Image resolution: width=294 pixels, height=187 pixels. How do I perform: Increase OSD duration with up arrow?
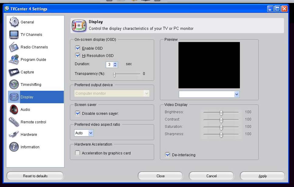(115, 63)
